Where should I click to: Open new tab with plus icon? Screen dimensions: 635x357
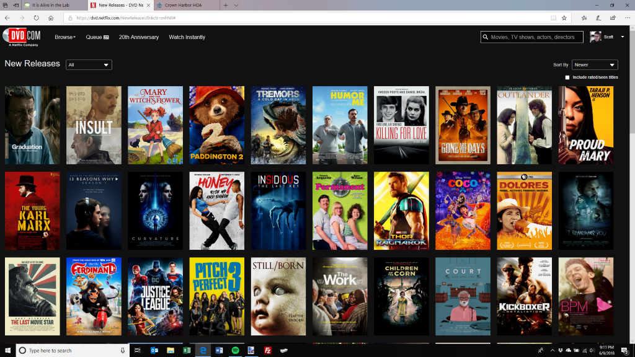pyautogui.click(x=226, y=5)
